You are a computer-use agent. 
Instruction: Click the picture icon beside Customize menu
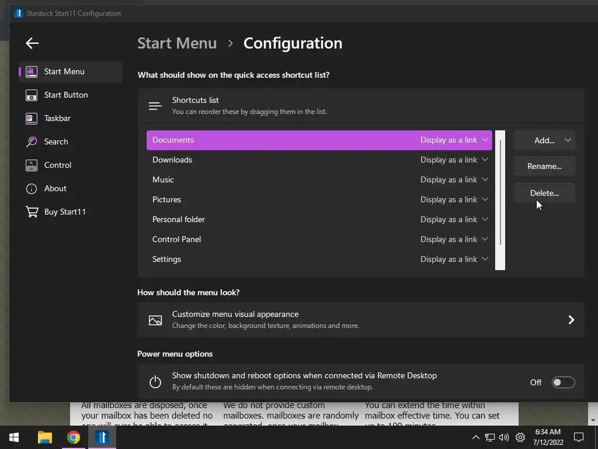(x=155, y=320)
